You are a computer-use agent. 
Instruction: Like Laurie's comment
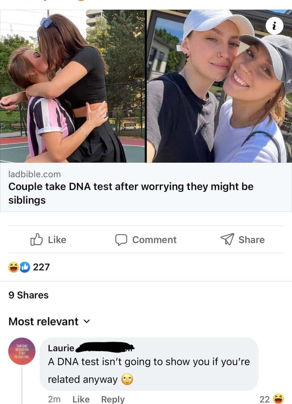(x=81, y=399)
